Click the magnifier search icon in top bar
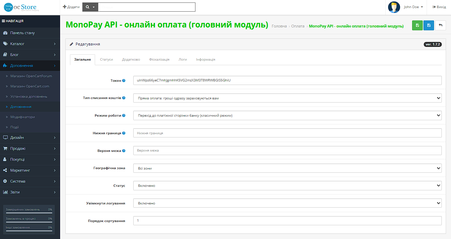The width and height of the screenshot is (451, 239). (x=88, y=7)
